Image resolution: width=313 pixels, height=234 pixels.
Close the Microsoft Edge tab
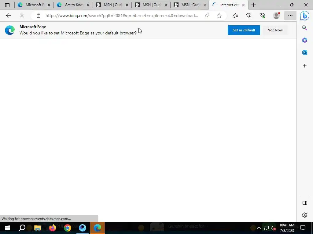coord(49,5)
